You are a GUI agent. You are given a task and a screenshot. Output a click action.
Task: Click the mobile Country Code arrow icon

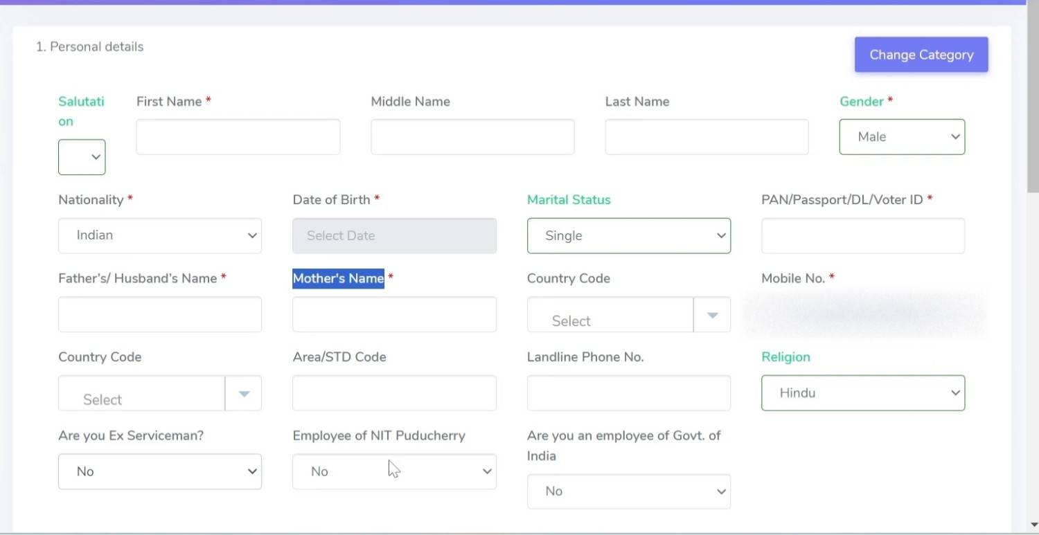[x=712, y=316]
